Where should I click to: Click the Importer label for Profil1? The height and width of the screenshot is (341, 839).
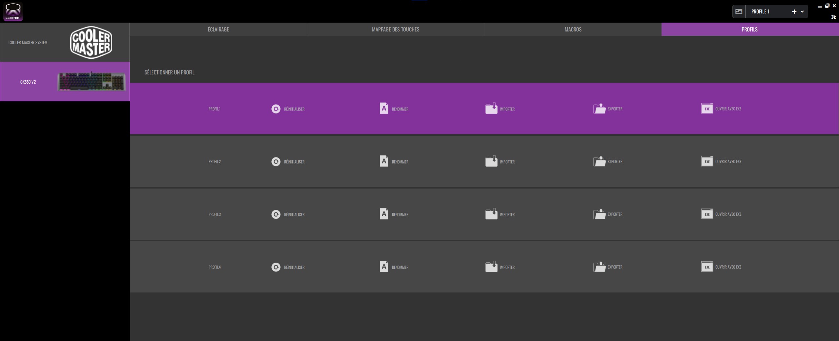point(507,109)
